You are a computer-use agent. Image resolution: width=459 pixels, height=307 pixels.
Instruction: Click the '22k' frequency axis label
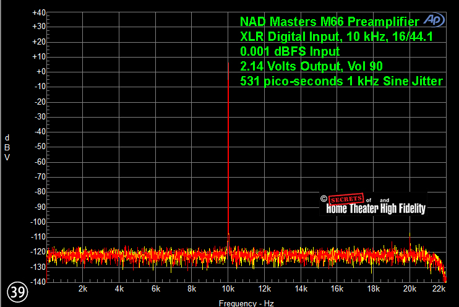(439, 289)
